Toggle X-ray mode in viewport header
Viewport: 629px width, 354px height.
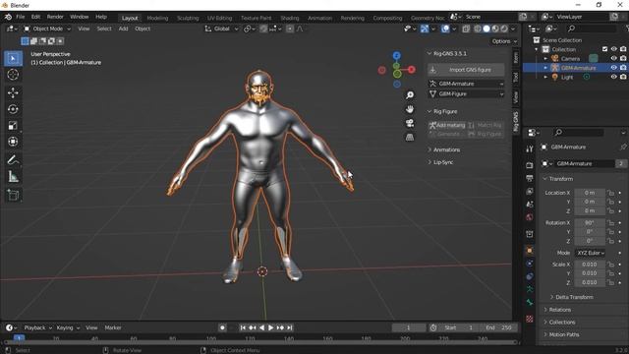point(466,29)
